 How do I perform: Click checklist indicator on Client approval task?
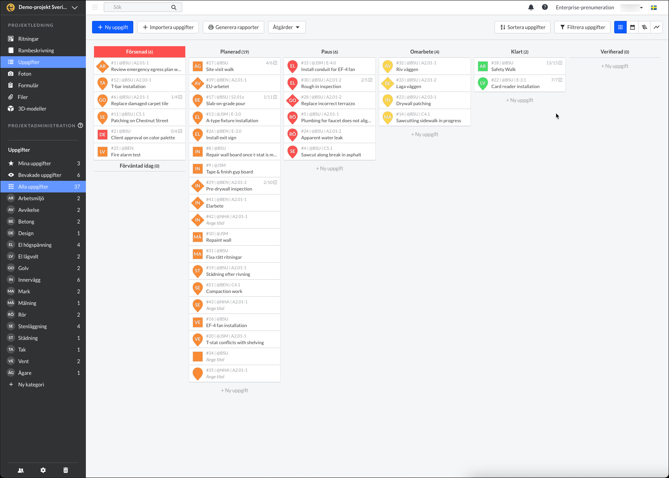tap(176, 131)
